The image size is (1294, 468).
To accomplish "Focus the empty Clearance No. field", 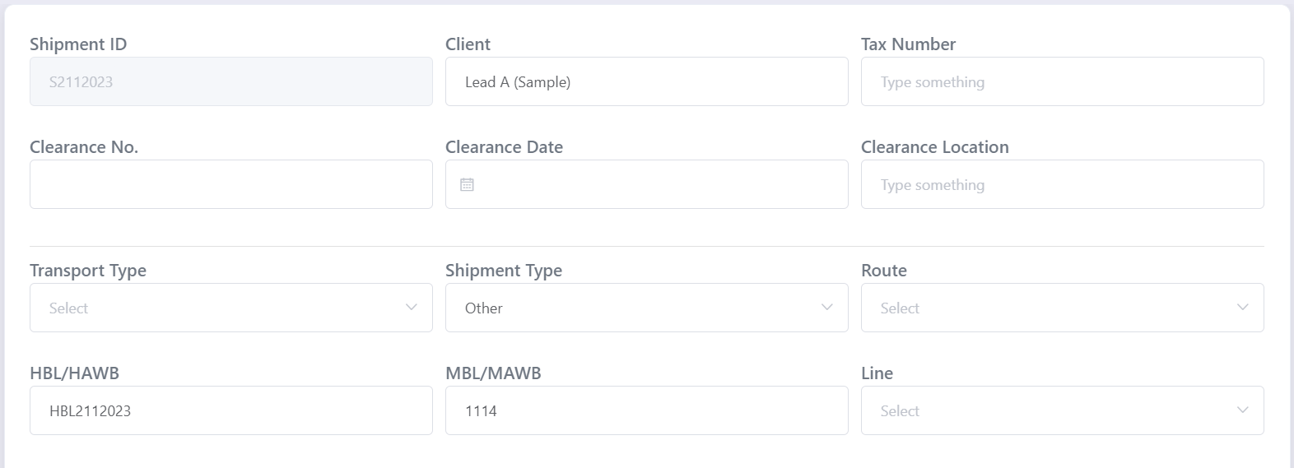I will (231, 184).
